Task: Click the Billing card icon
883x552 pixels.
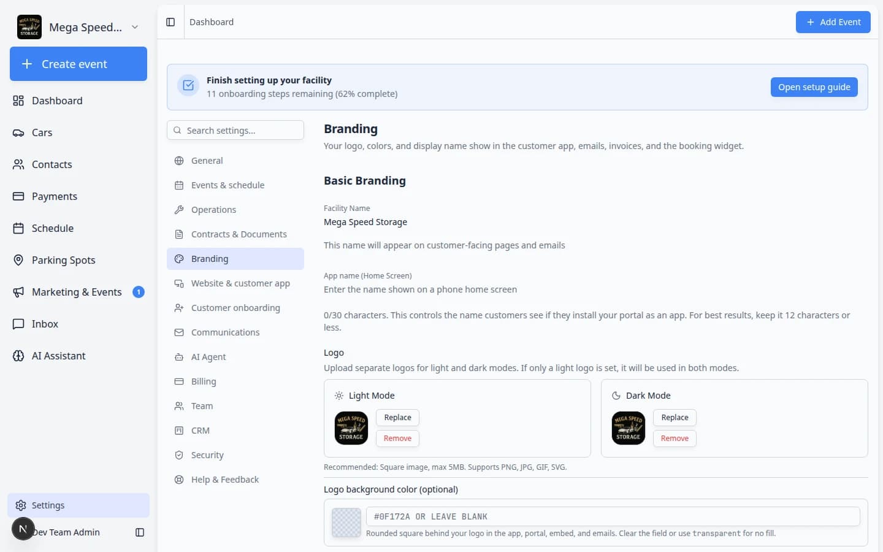Action: [x=179, y=381]
